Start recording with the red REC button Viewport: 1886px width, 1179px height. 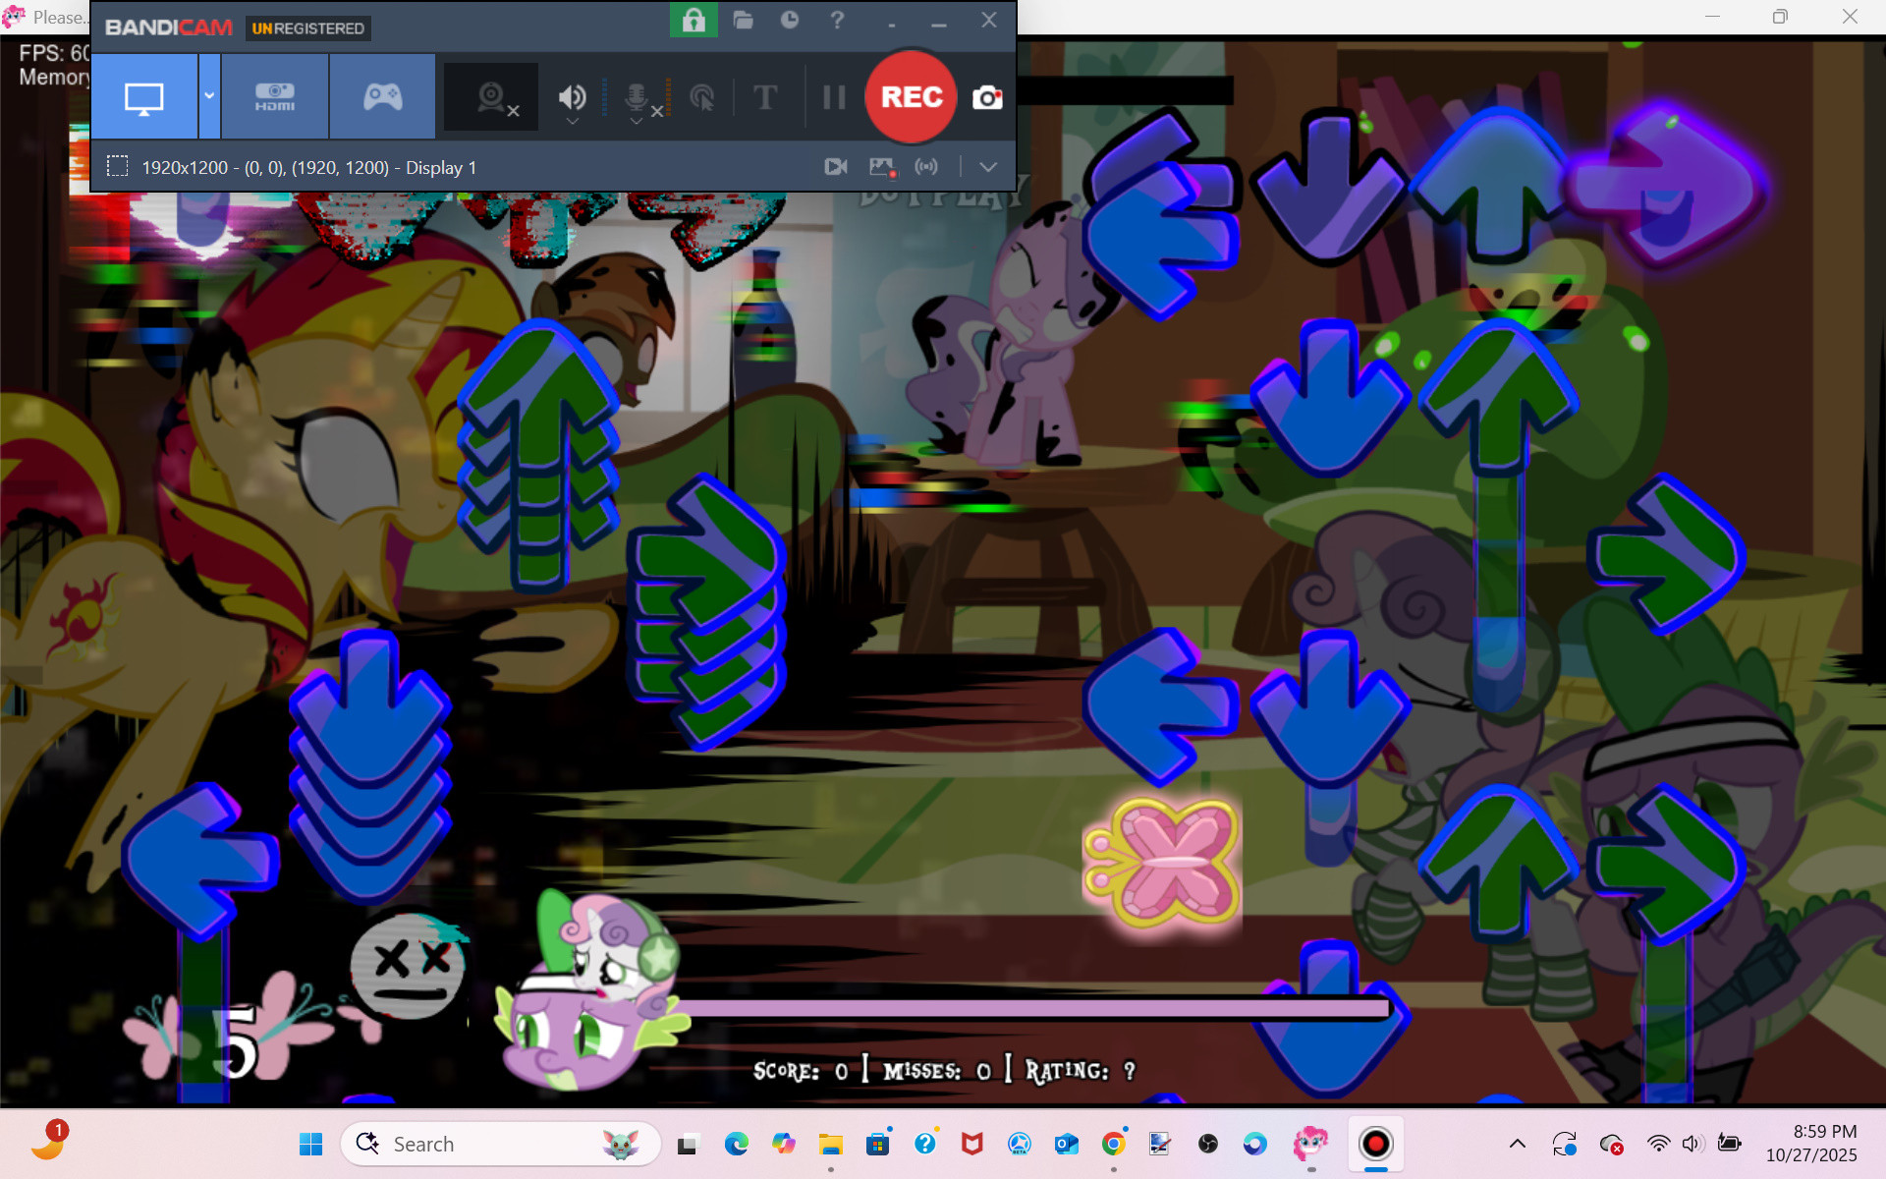(911, 96)
